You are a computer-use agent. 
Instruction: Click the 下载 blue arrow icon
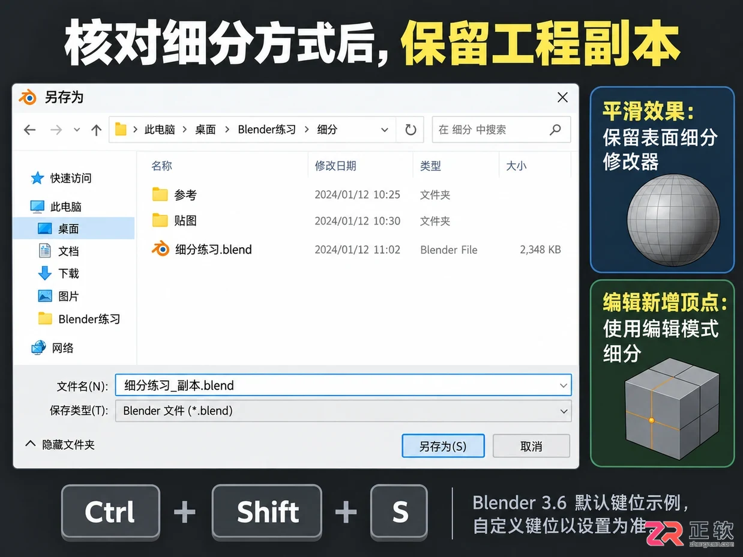pos(45,274)
